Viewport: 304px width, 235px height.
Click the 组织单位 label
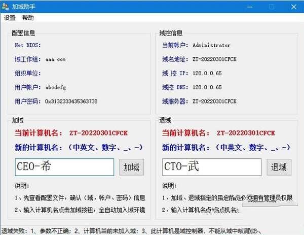[27, 73]
